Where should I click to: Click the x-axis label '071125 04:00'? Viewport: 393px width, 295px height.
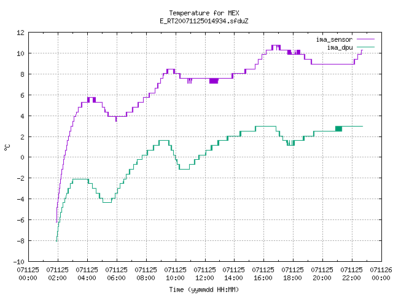pyautogui.click(x=87, y=274)
